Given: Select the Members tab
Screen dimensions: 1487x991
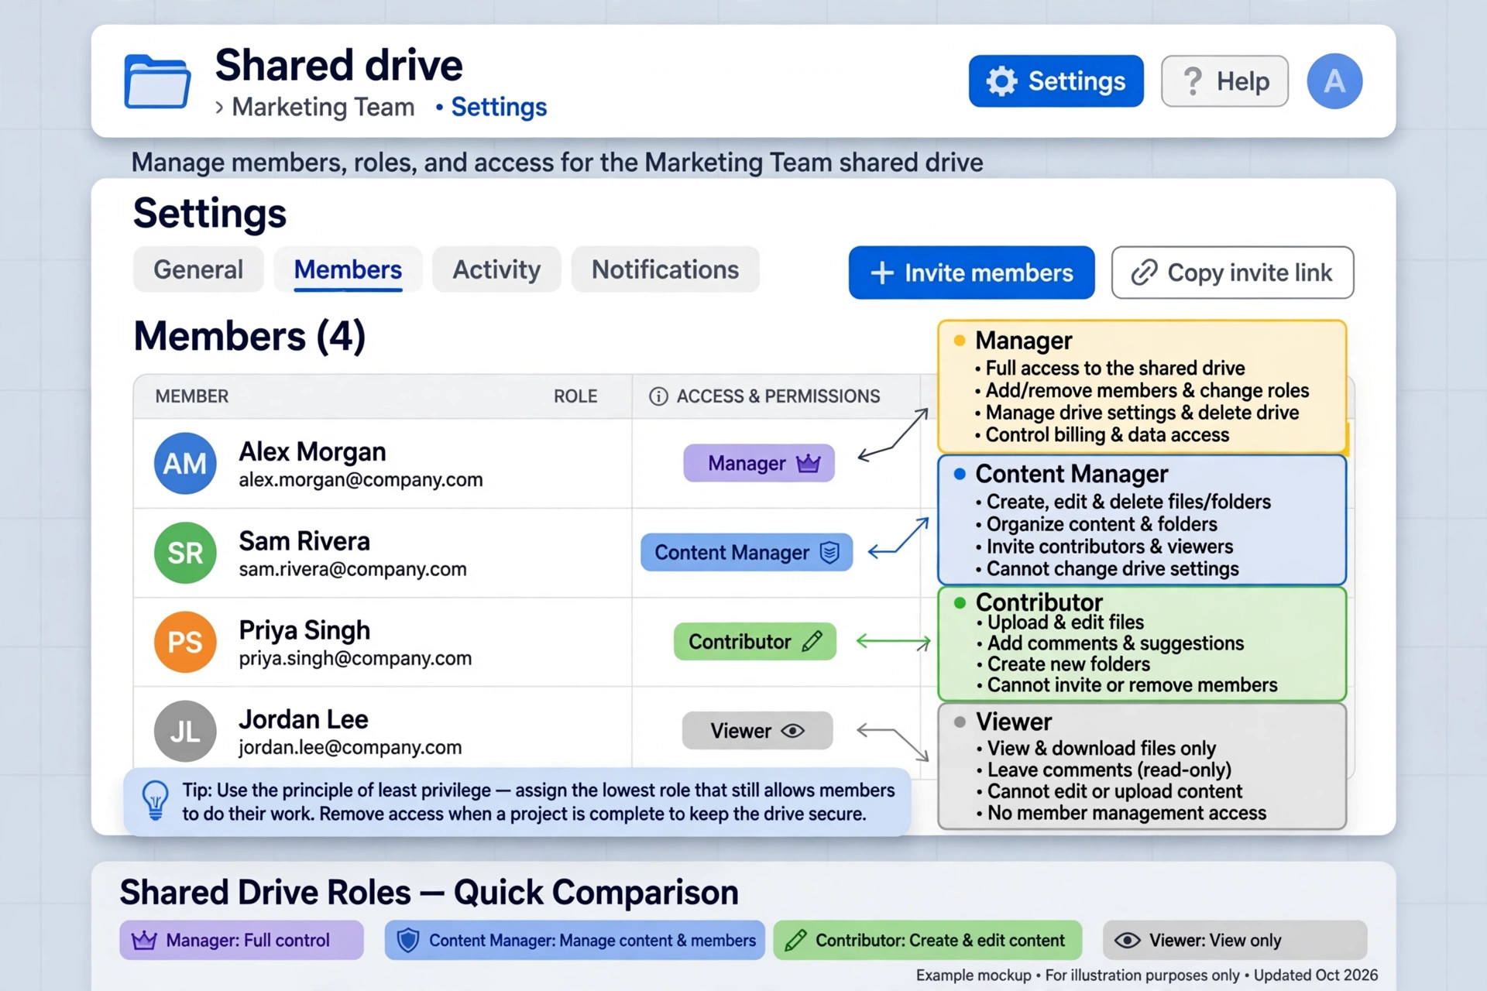Looking at the screenshot, I should (348, 269).
